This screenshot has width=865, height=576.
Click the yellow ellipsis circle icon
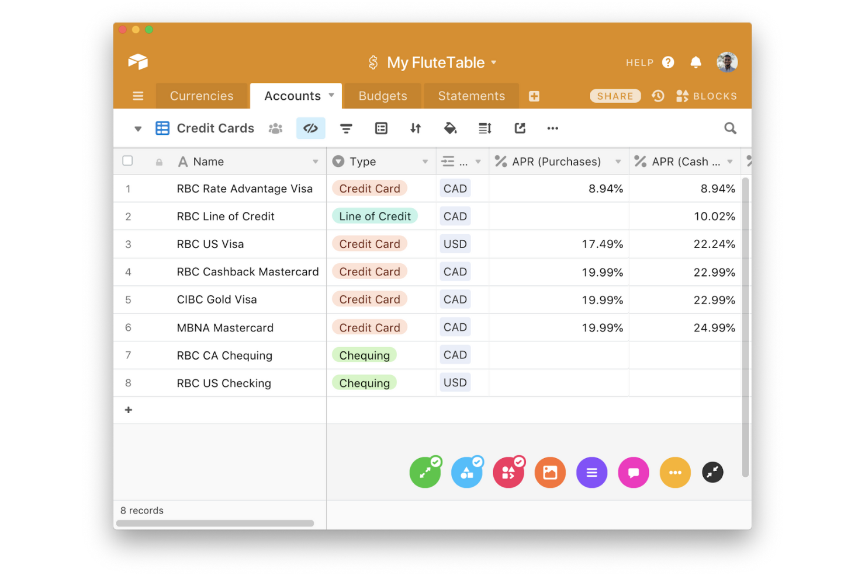click(675, 472)
